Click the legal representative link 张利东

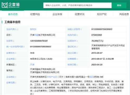(x=33, y=29)
